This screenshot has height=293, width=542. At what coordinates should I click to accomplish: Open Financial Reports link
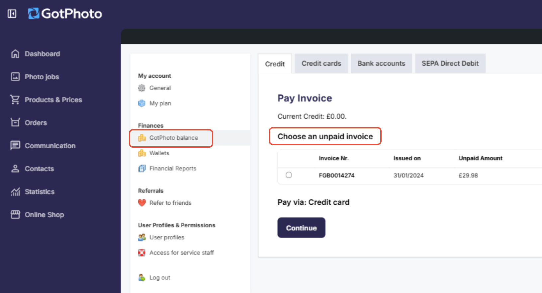tap(173, 168)
